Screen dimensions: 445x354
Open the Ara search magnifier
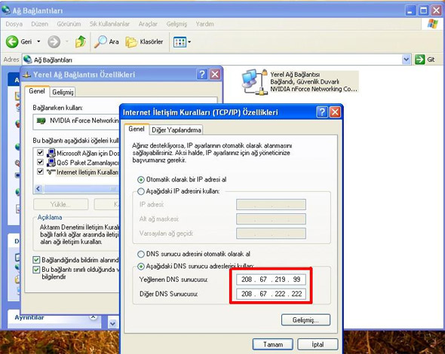point(100,42)
